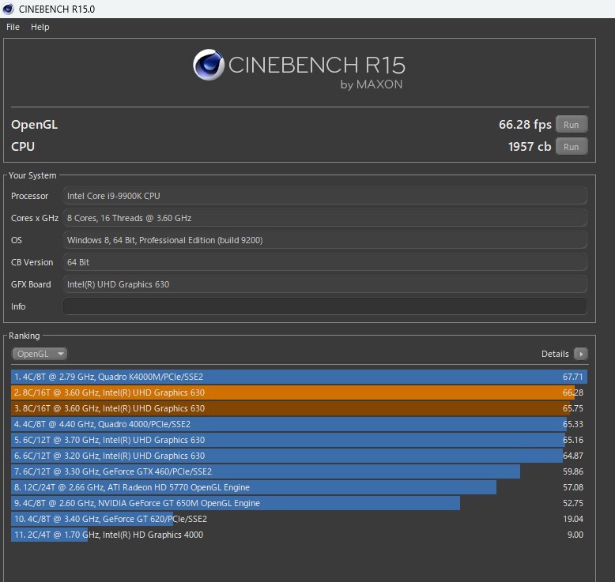The width and height of the screenshot is (615, 582).
Task: Open the Help menu
Action: 40,27
